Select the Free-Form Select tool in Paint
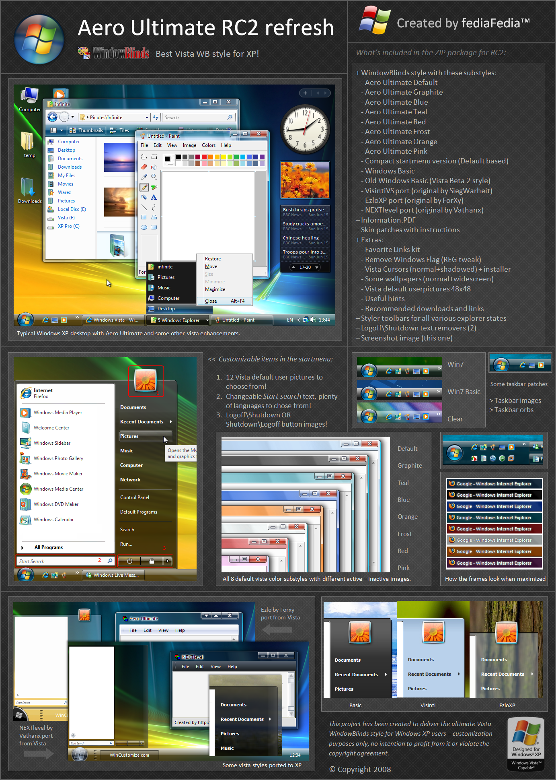This screenshot has height=780, width=556. coord(144,157)
